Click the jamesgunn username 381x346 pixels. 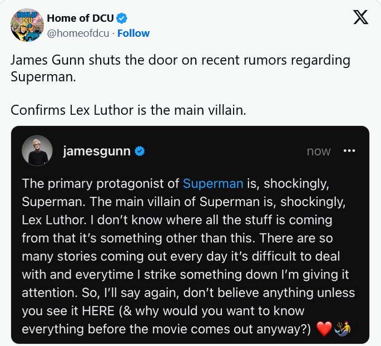(x=97, y=151)
